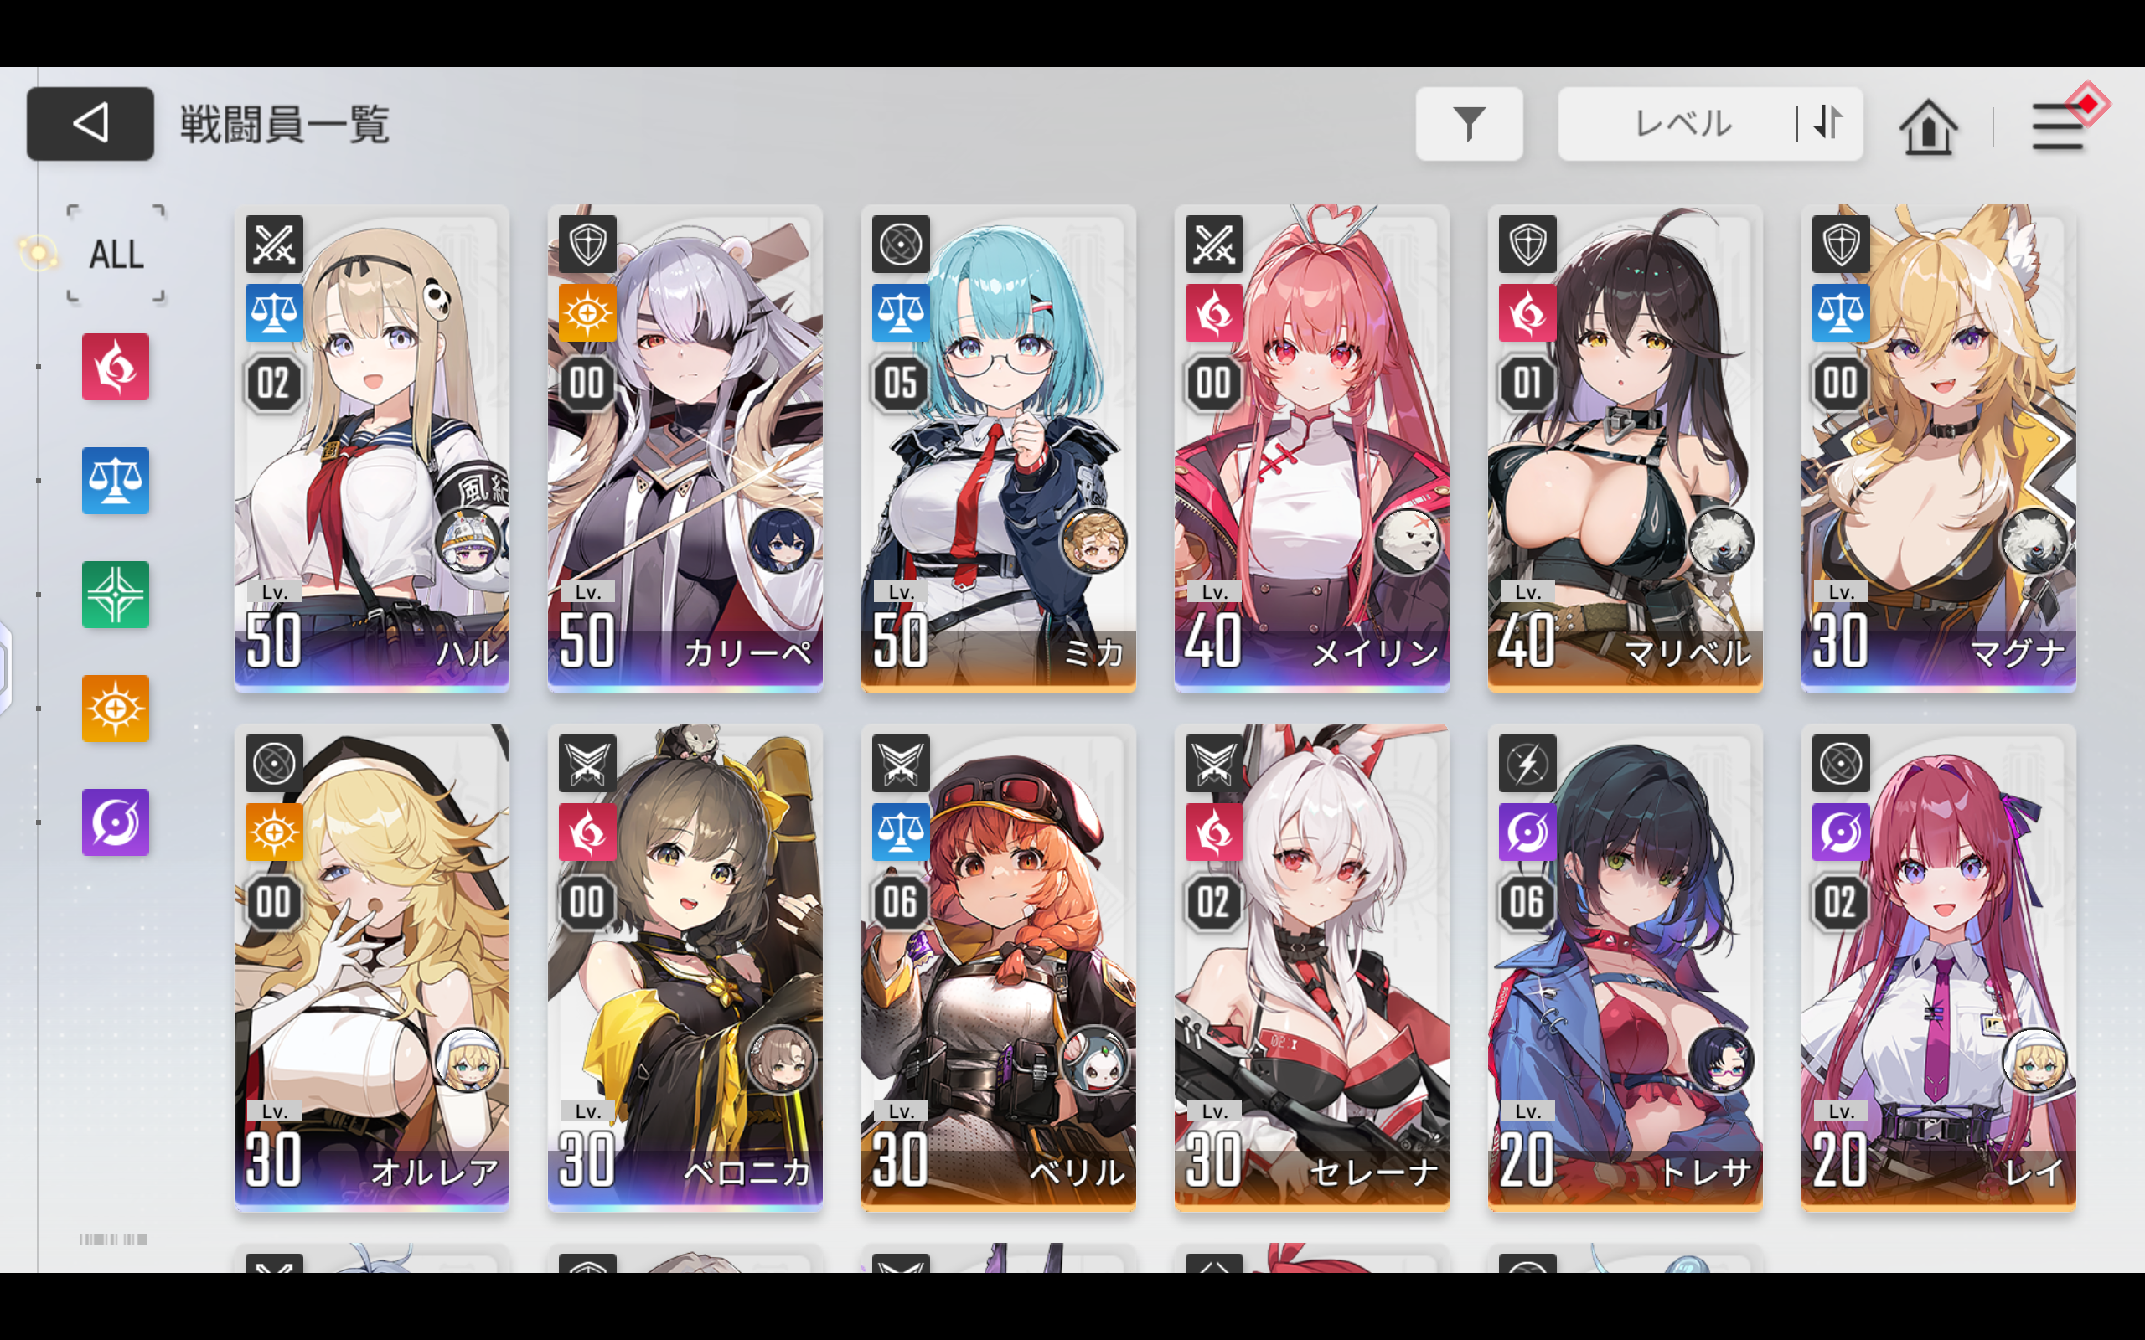Screen dimensions: 2145x1340
Task: Select the green cross attribute filter
Action: click(116, 595)
